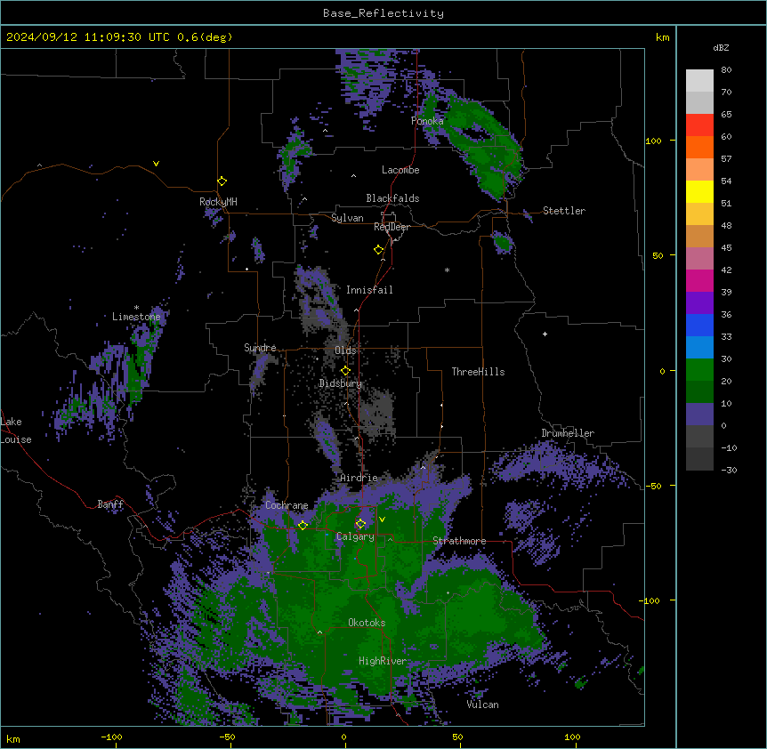This screenshot has width=767, height=749.
Task: Select the Didsbury town label
Action: point(341,383)
